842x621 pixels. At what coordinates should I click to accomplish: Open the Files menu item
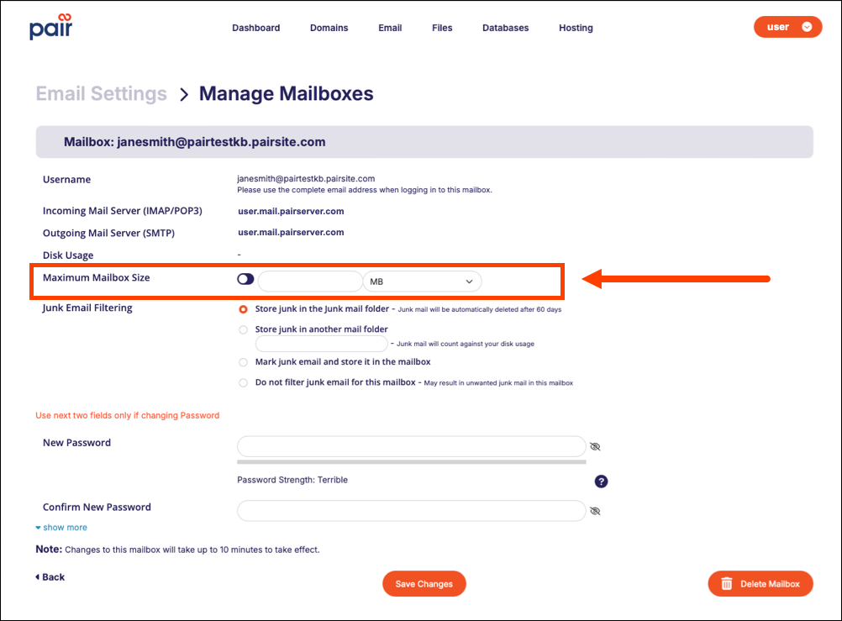click(442, 28)
